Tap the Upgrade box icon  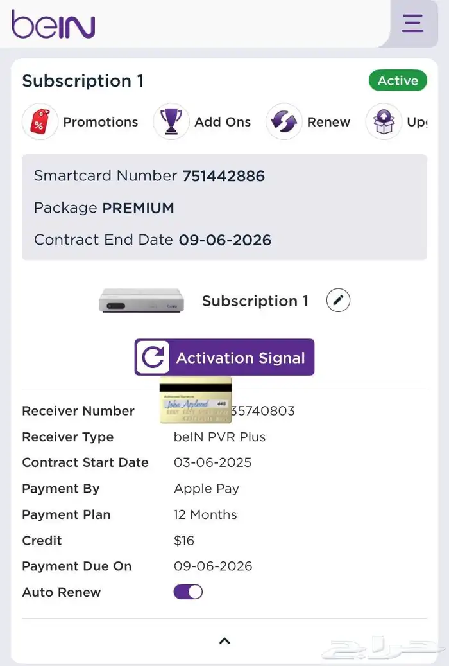click(384, 122)
